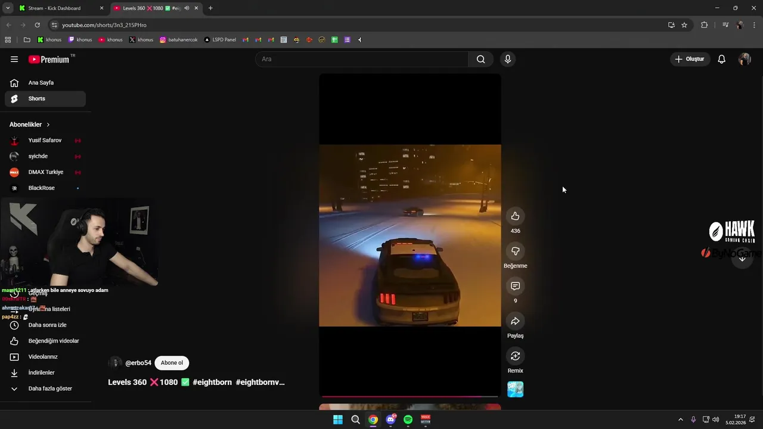Remix this Short
This screenshot has width=763, height=429.
516,356
